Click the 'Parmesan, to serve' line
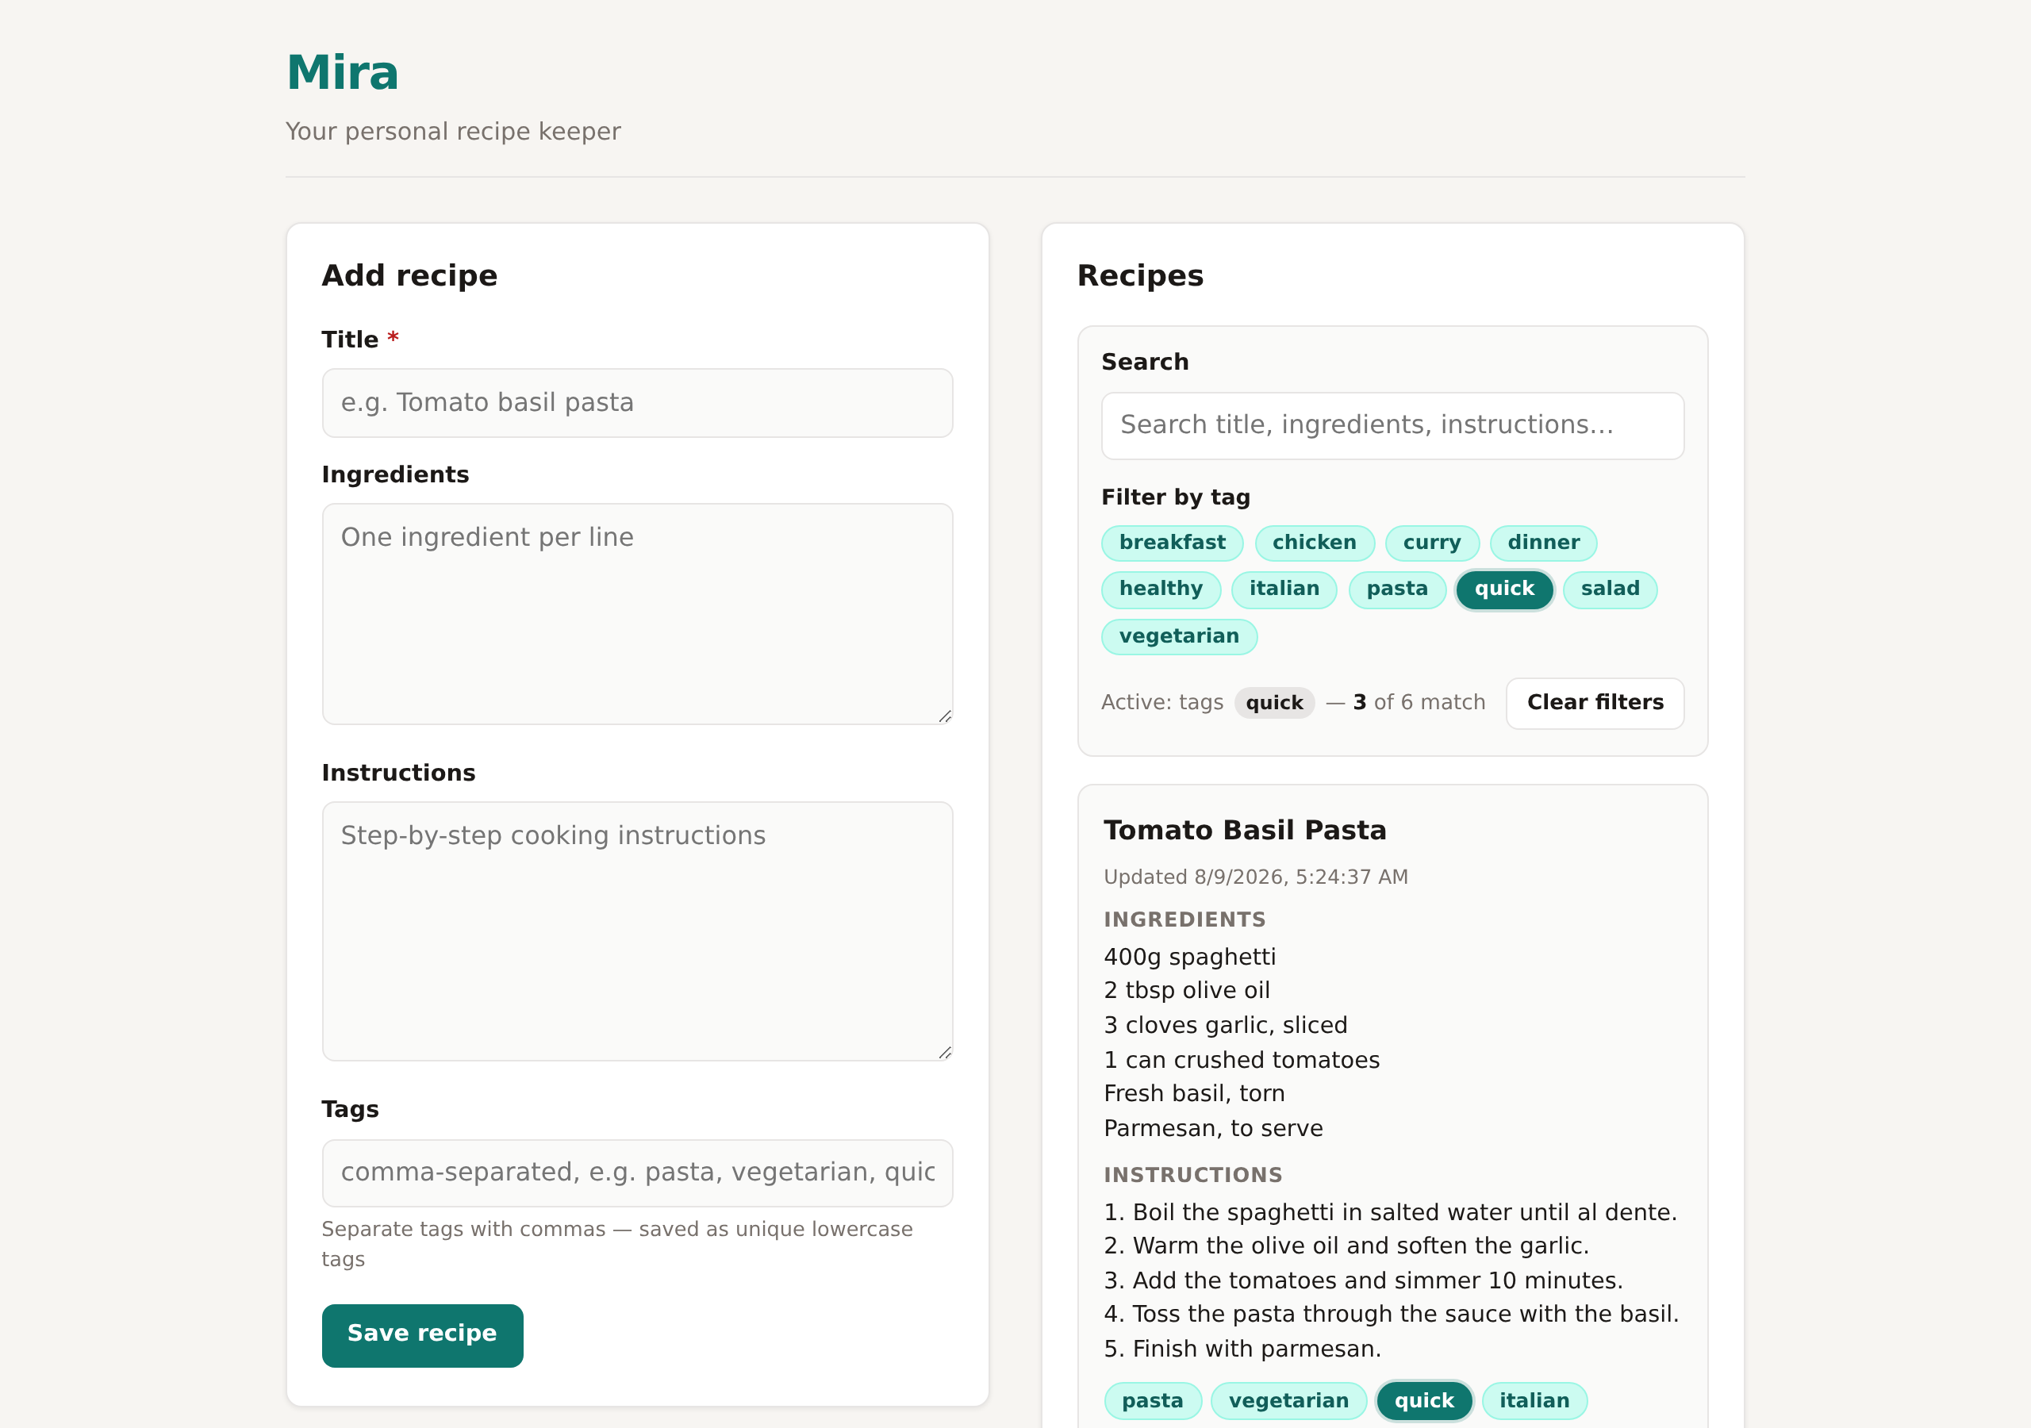Image resolution: width=2031 pixels, height=1428 pixels. click(1212, 1128)
